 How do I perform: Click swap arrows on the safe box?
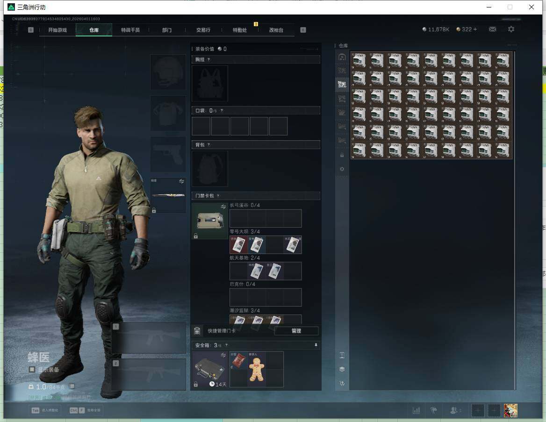point(223,355)
